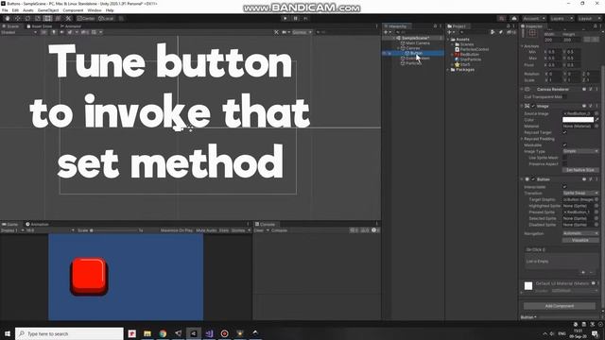
Task: Select Canvas in Hierarchy
Action: [x=412, y=48]
